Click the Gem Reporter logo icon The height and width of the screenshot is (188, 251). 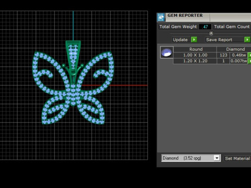(161, 17)
